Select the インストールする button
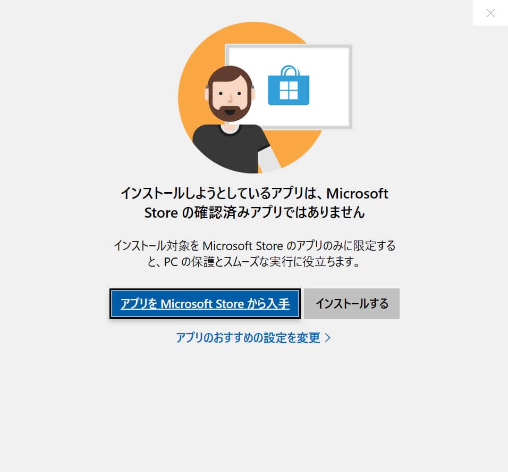The height and width of the screenshot is (472, 508). click(352, 304)
